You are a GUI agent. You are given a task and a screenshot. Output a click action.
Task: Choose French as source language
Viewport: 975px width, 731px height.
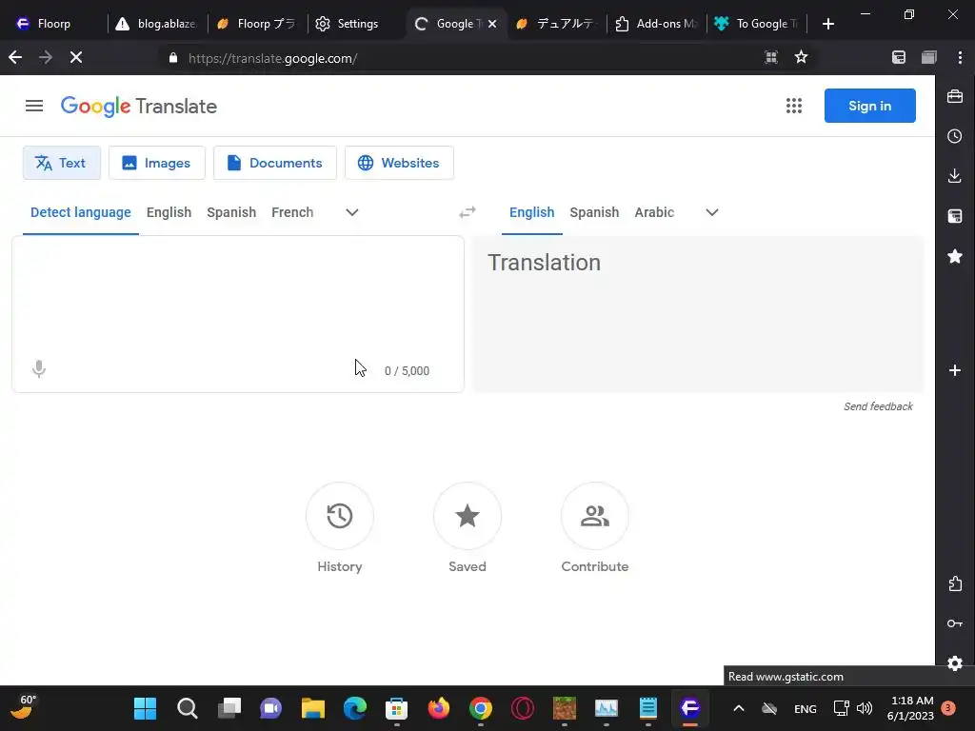292,212
